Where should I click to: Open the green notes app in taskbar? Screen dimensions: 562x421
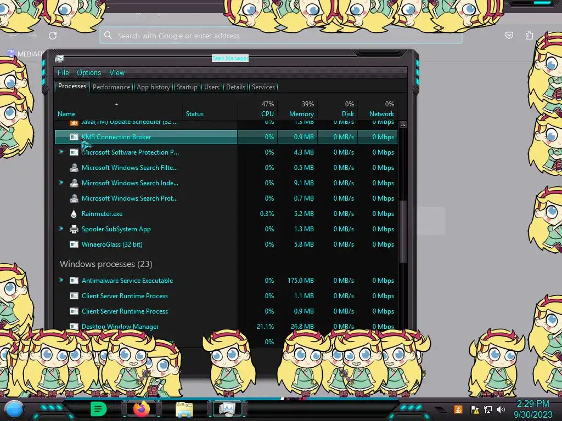98,409
